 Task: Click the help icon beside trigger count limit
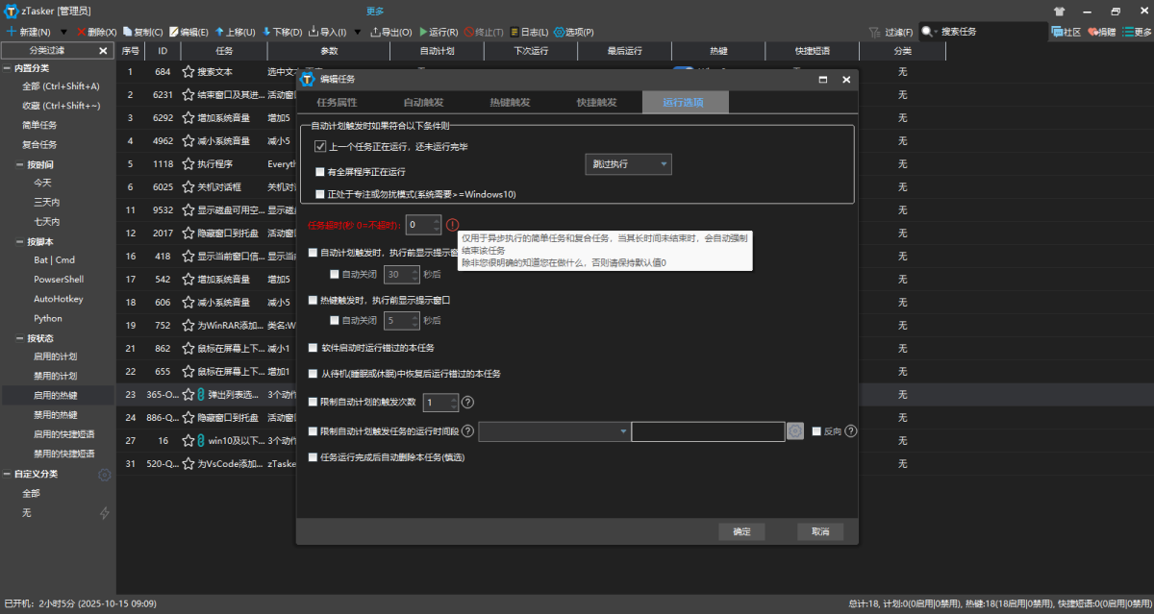[x=468, y=403]
